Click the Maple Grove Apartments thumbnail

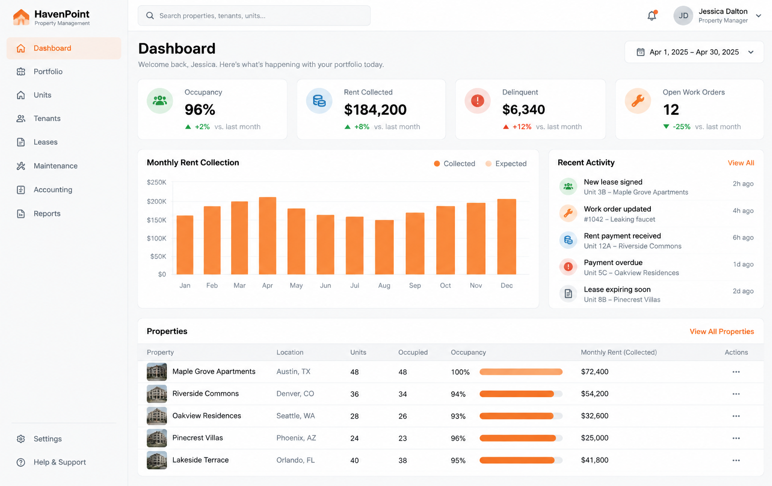pyautogui.click(x=157, y=372)
